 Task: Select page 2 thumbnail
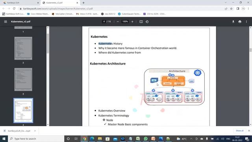coord(23,48)
